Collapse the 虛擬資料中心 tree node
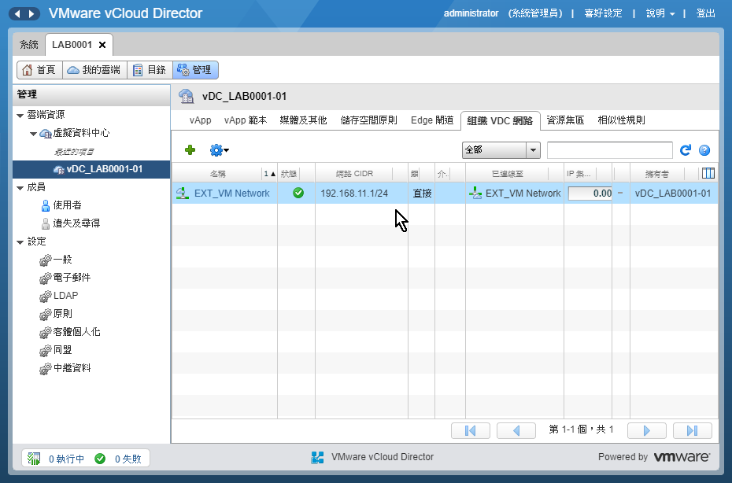 click(33, 134)
